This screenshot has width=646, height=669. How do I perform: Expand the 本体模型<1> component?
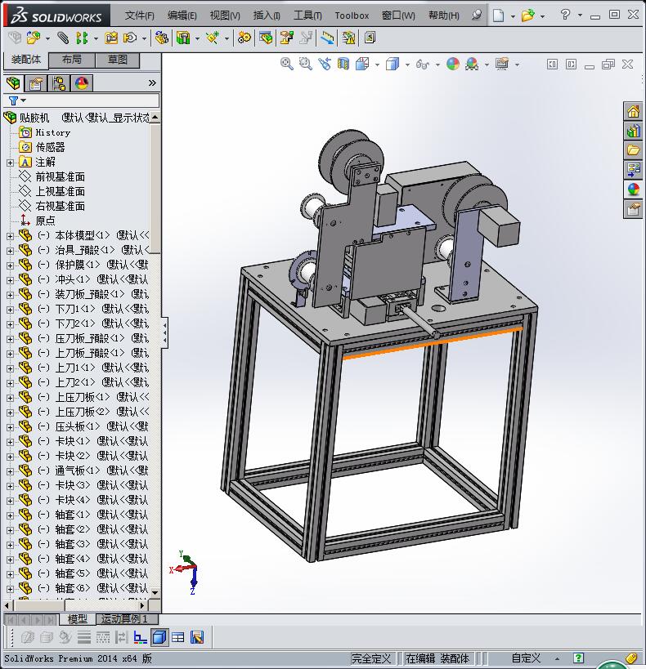click(11, 236)
